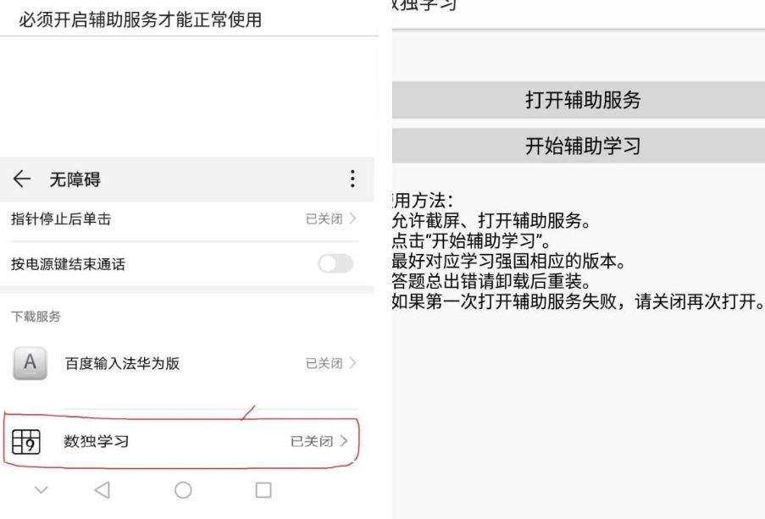The image size is (765, 519).
Task: Select 按电源键结束通话 label
Action: coord(69,264)
